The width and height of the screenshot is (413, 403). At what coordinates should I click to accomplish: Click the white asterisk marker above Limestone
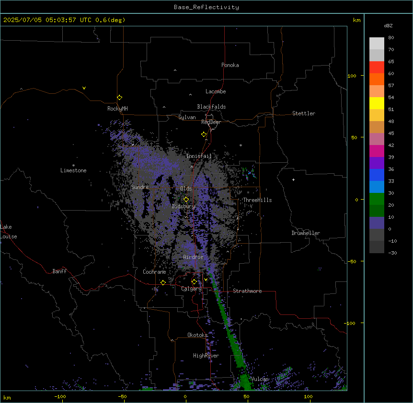click(x=73, y=166)
